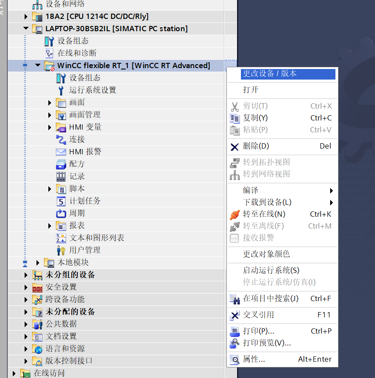Screen dimensions: 375x378
Task: Expand the 画面管理 folder arrow
Action: [x=49, y=115]
